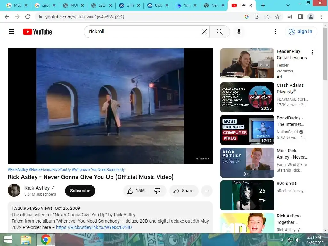The image size is (328, 246).
Task: Open the #WheneverYouNeedSomebody hashtag
Action: [x=98, y=170]
